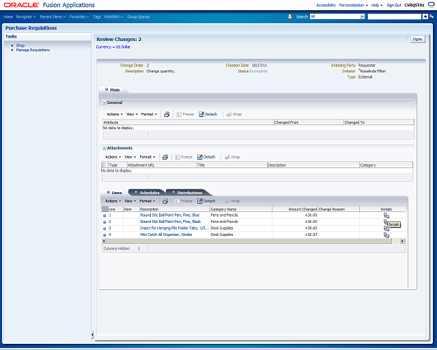This screenshot has width=437, height=350.
Task: Open the View menu in Attachments
Action: click(x=130, y=157)
